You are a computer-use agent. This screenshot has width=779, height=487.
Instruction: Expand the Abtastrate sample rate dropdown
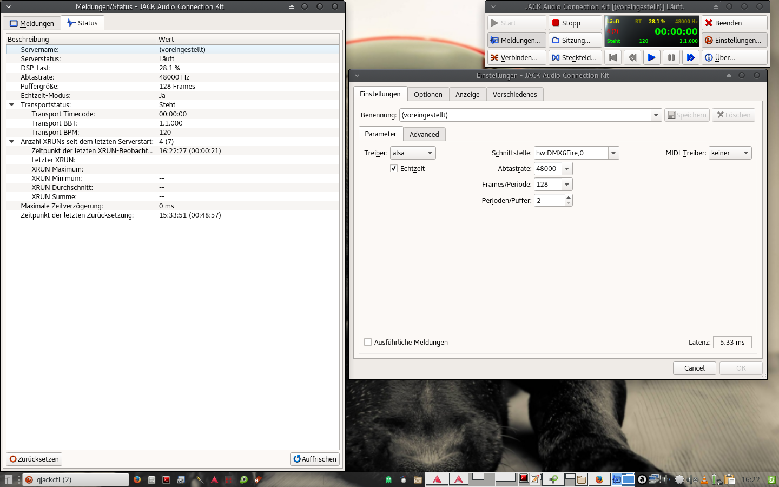(x=567, y=169)
